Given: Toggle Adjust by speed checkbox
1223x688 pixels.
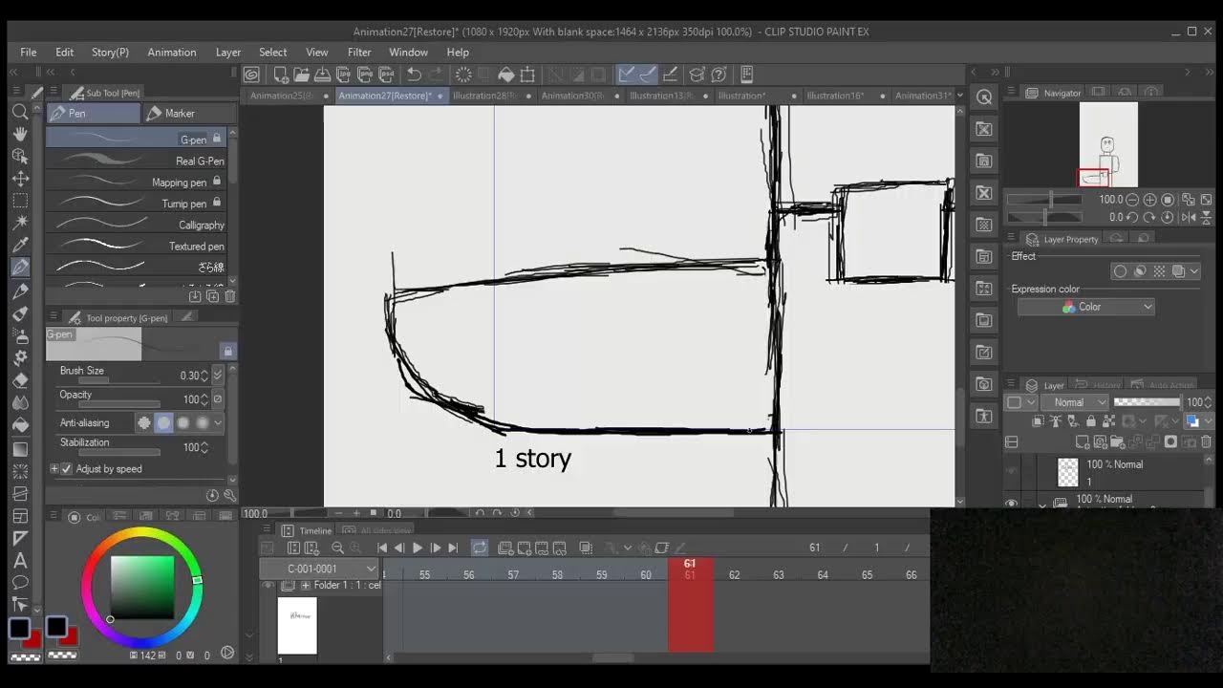Looking at the screenshot, I should (x=66, y=469).
